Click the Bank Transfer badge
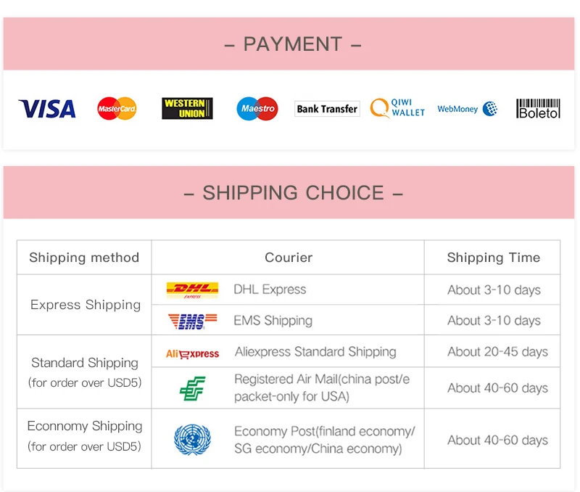Screen dimensions: 580x492 click(327, 109)
